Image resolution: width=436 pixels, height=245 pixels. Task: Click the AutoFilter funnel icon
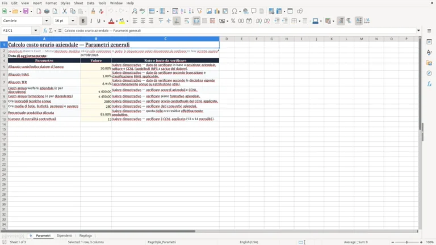[199, 11]
